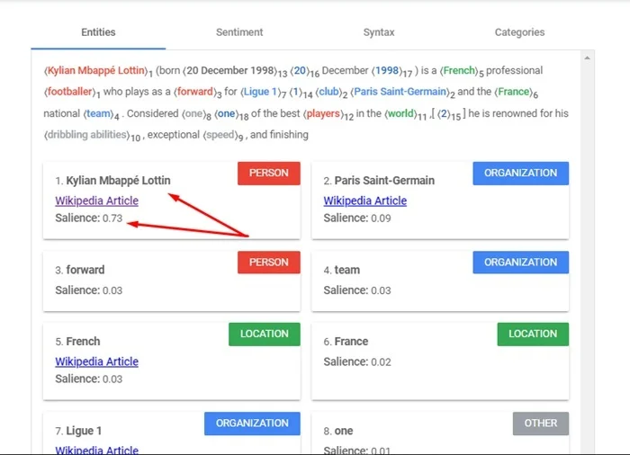Click entity title '8. one'
This screenshot has height=455, width=630.
(338, 431)
